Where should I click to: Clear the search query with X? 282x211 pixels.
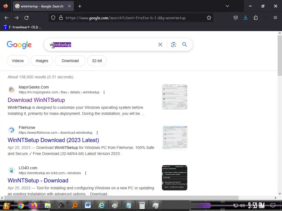[x=160, y=45]
